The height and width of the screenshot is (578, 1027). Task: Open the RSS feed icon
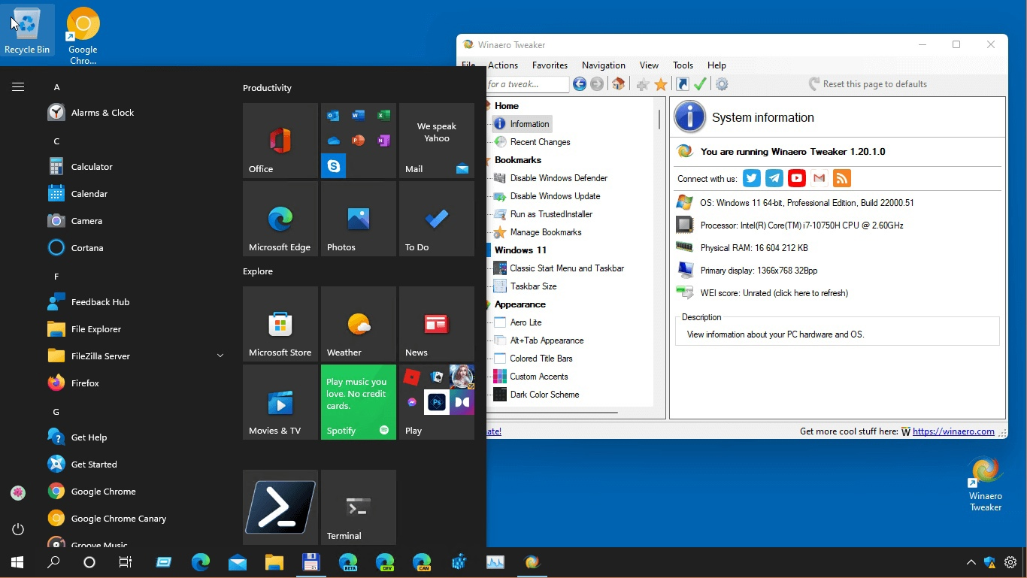(x=842, y=178)
